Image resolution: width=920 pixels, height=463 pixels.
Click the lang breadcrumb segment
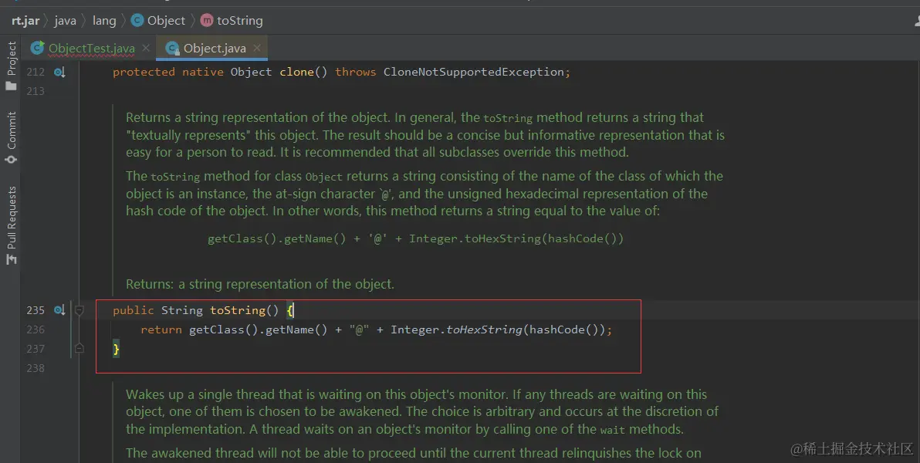[104, 21]
